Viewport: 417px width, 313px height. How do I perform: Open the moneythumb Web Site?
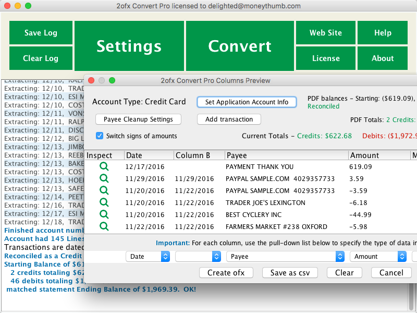[x=325, y=32]
